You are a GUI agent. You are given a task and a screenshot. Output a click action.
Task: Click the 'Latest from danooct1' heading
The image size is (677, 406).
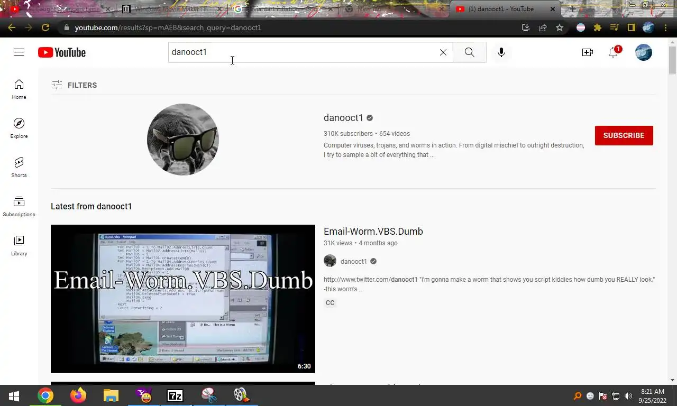pyautogui.click(x=92, y=206)
